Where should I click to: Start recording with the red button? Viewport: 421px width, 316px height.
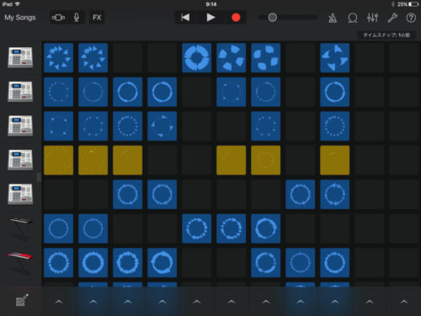[x=236, y=18]
